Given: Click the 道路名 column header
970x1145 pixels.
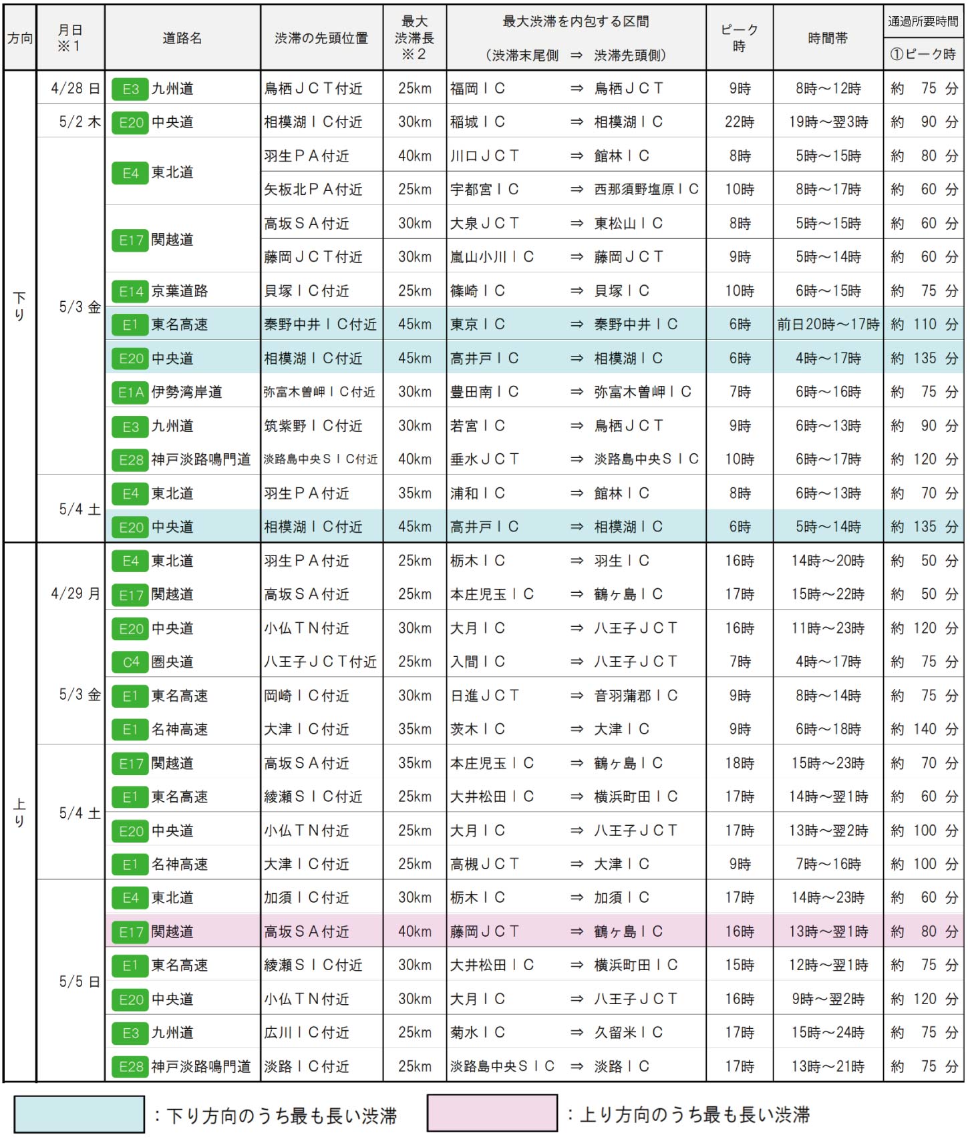Looking at the screenshot, I should click(x=182, y=38).
